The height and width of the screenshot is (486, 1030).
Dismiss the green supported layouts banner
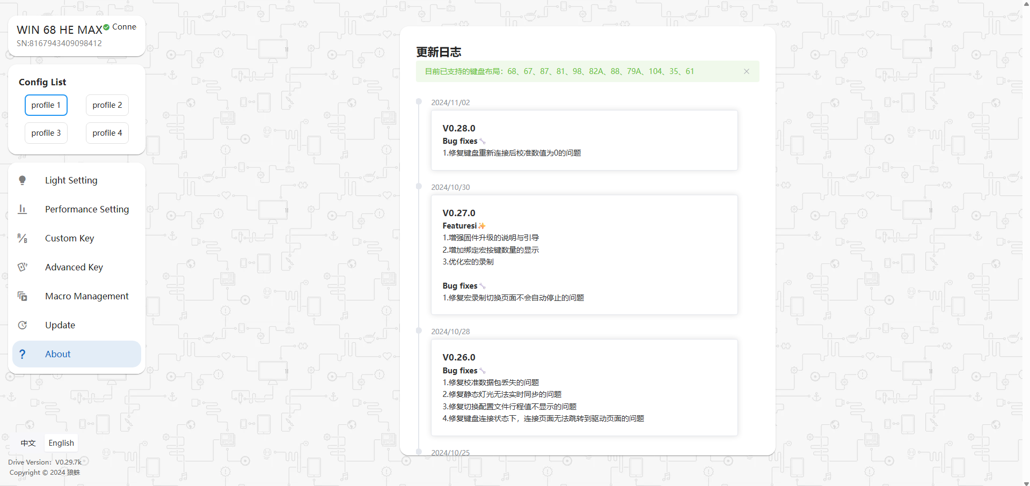(746, 71)
